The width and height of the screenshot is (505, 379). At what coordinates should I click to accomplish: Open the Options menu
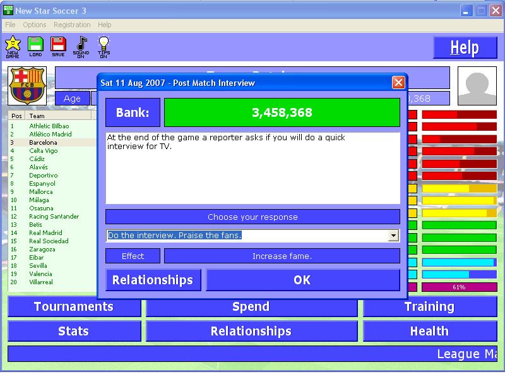[35, 25]
